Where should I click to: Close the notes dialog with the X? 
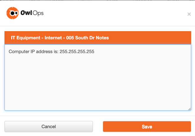(x=189, y=14)
